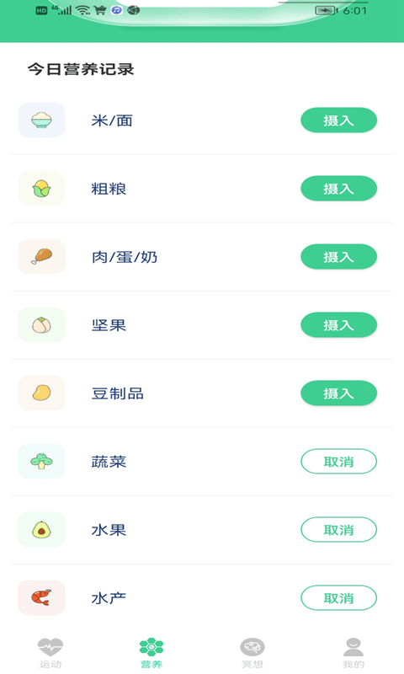Open the 冥想 tab
The height and width of the screenshot is (674, 404).
tap(252, 654)
